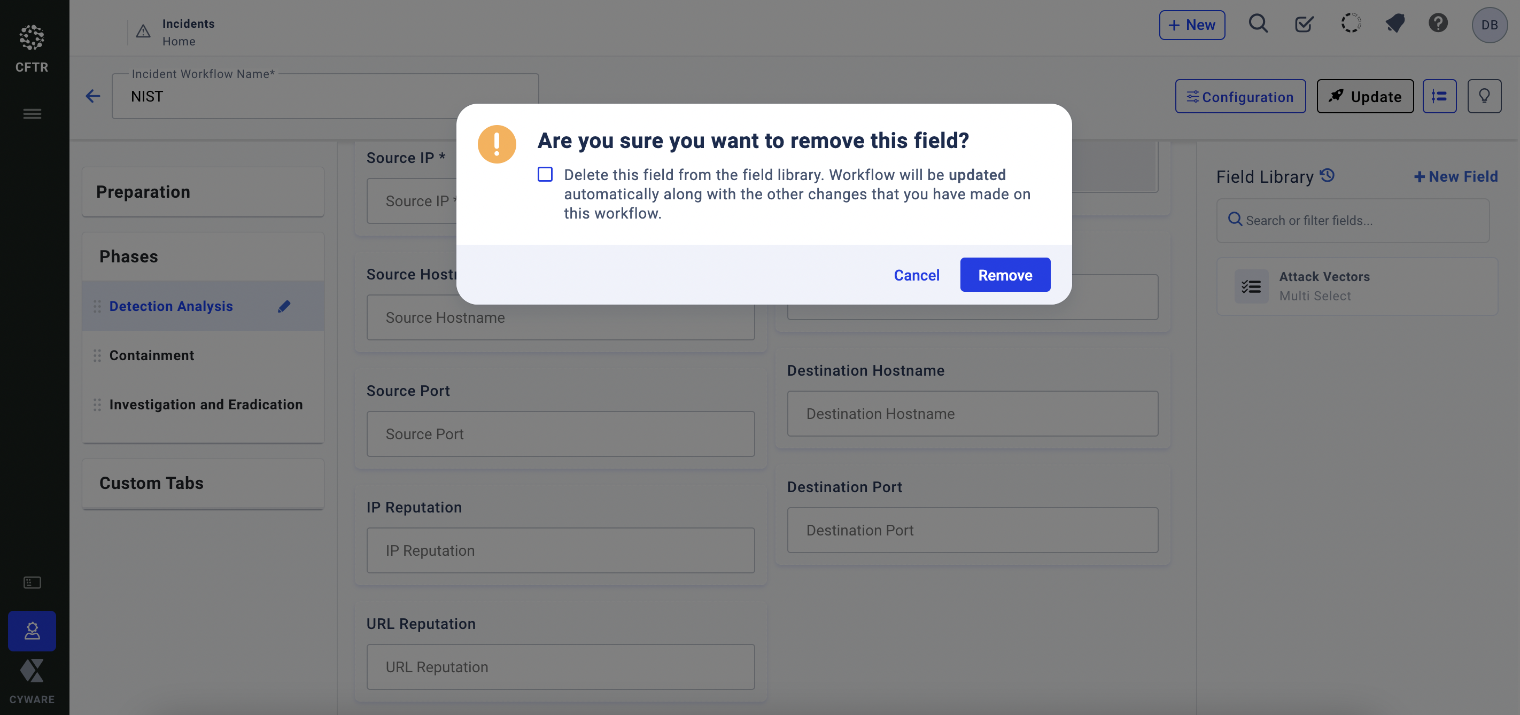Click the pencil edit icon beside Detection Analysis
This screenshot has height=715, width=1520.
[x=284, y=306]
